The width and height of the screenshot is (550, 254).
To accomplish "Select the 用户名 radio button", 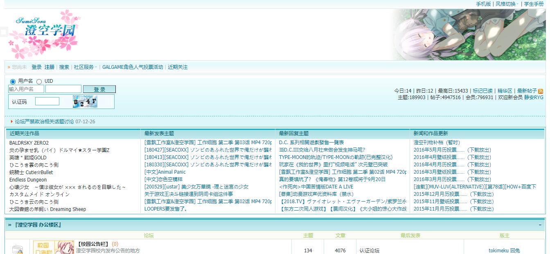I will 13,82.
